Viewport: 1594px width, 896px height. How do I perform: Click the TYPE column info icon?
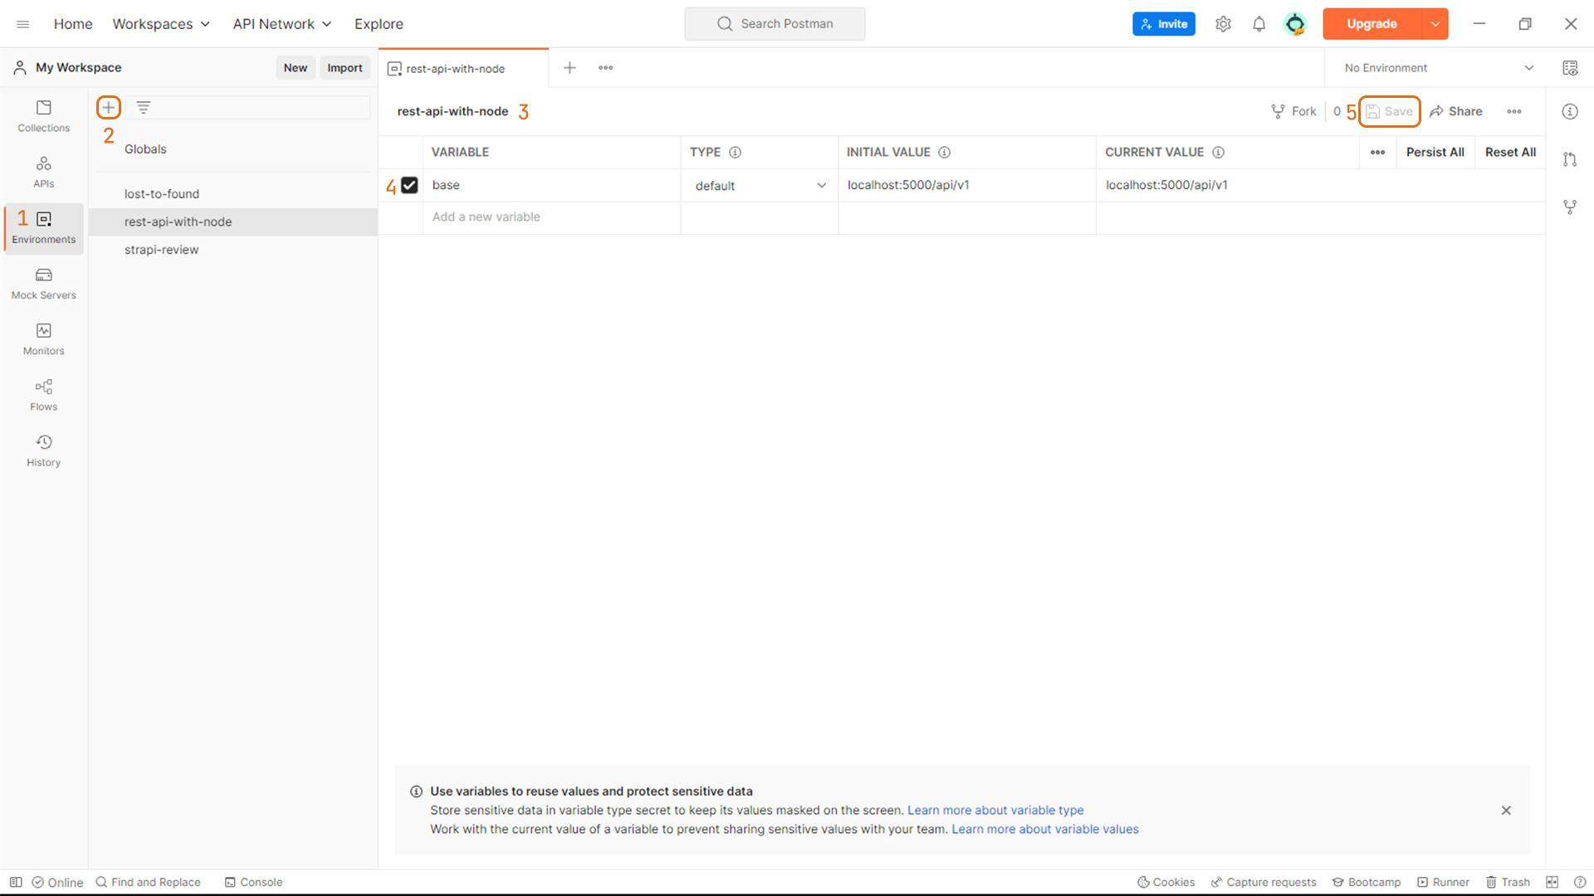735,153
